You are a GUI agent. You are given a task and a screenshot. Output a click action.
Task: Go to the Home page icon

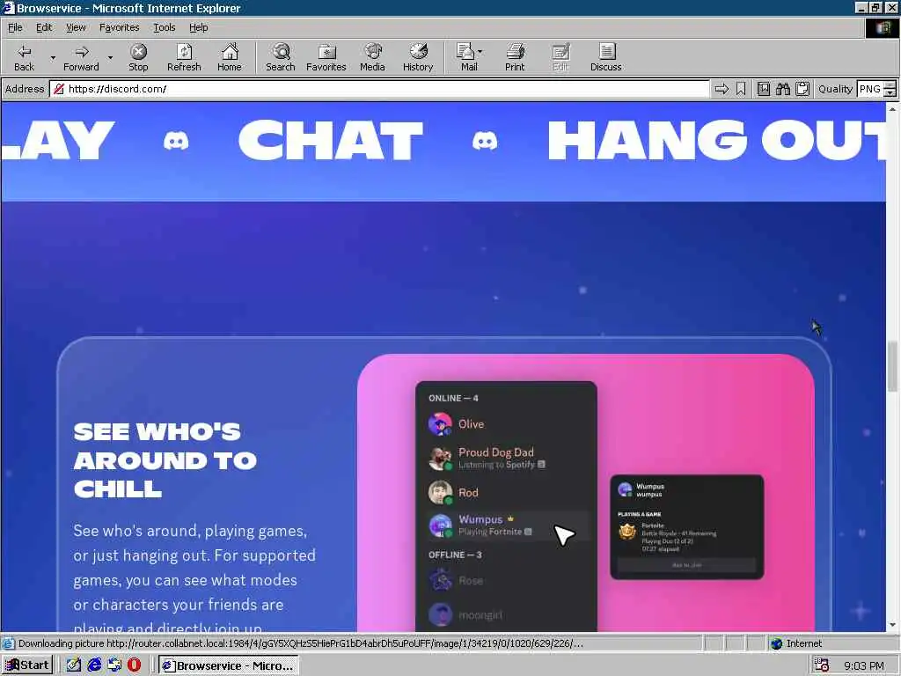(230, 57)
